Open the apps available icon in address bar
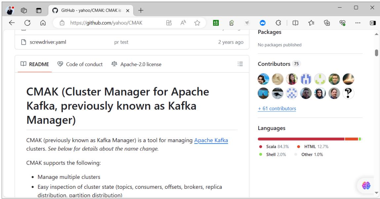 169,23
